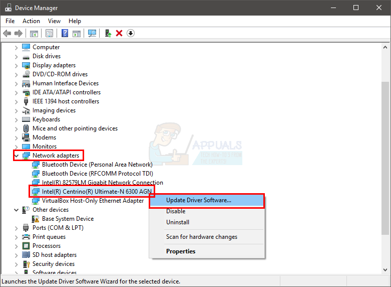This screenshot has height=287, width=391.
Task: Click the scrollbar up arrow
Action: [x=385, y=47]
